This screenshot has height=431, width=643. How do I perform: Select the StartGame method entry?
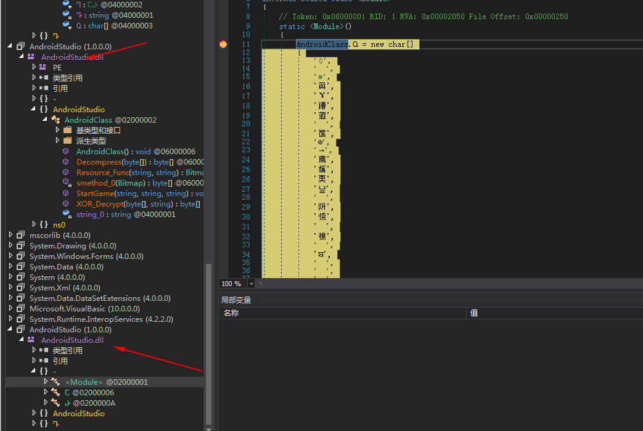tap(140, 193)
